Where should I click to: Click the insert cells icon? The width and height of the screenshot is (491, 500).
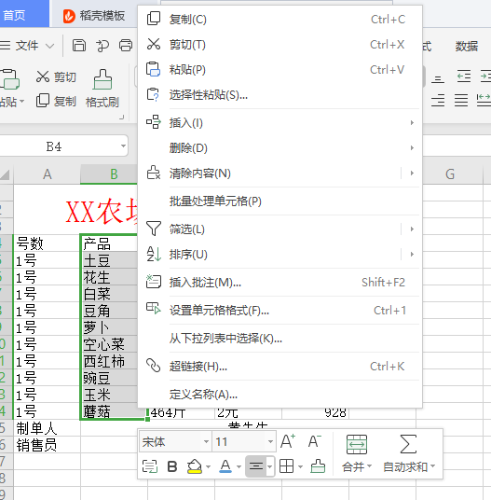(x=154, y=122)
